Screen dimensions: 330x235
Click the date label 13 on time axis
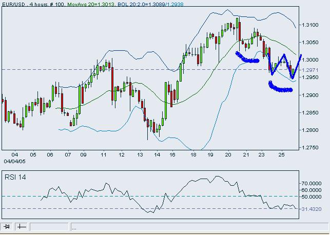coord(140,155)
